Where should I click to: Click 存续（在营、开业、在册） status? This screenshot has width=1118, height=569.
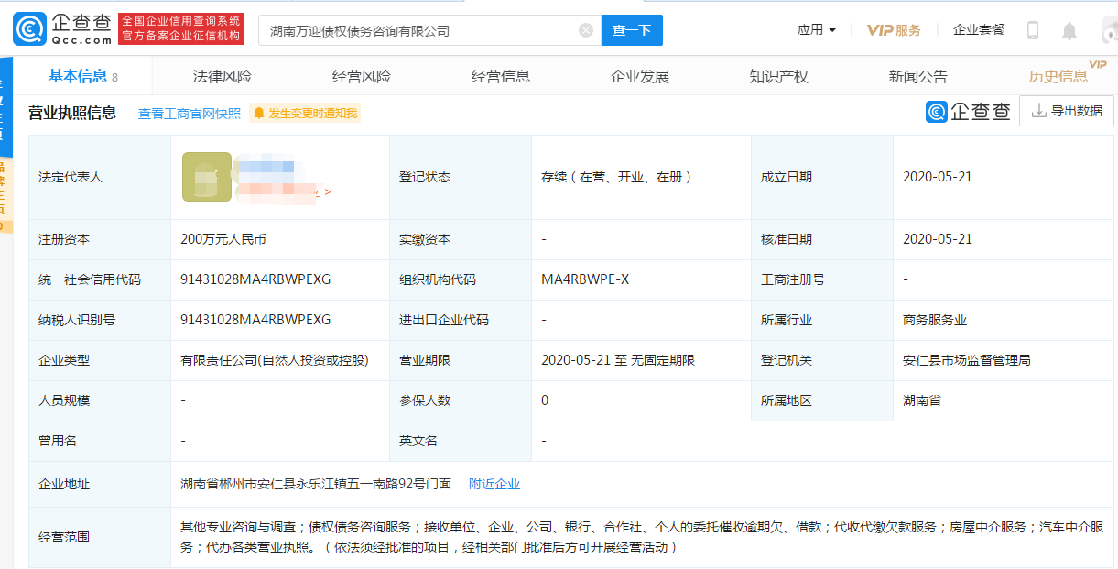(x=617, y=177)
